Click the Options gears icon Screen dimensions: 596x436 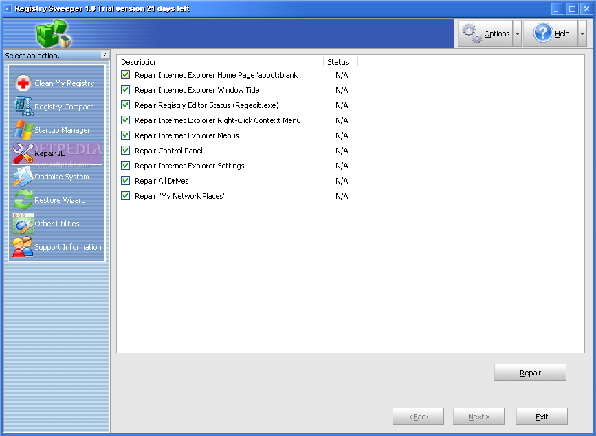pos(472,34)
